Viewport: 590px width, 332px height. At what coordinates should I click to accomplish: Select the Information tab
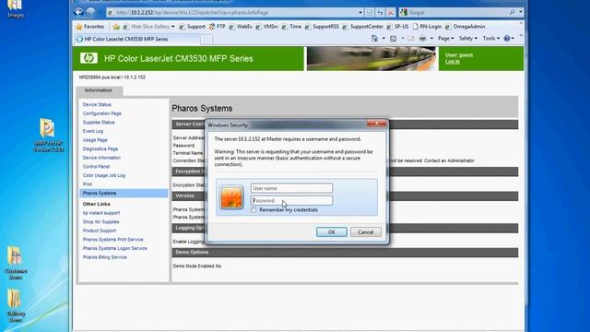99,90
